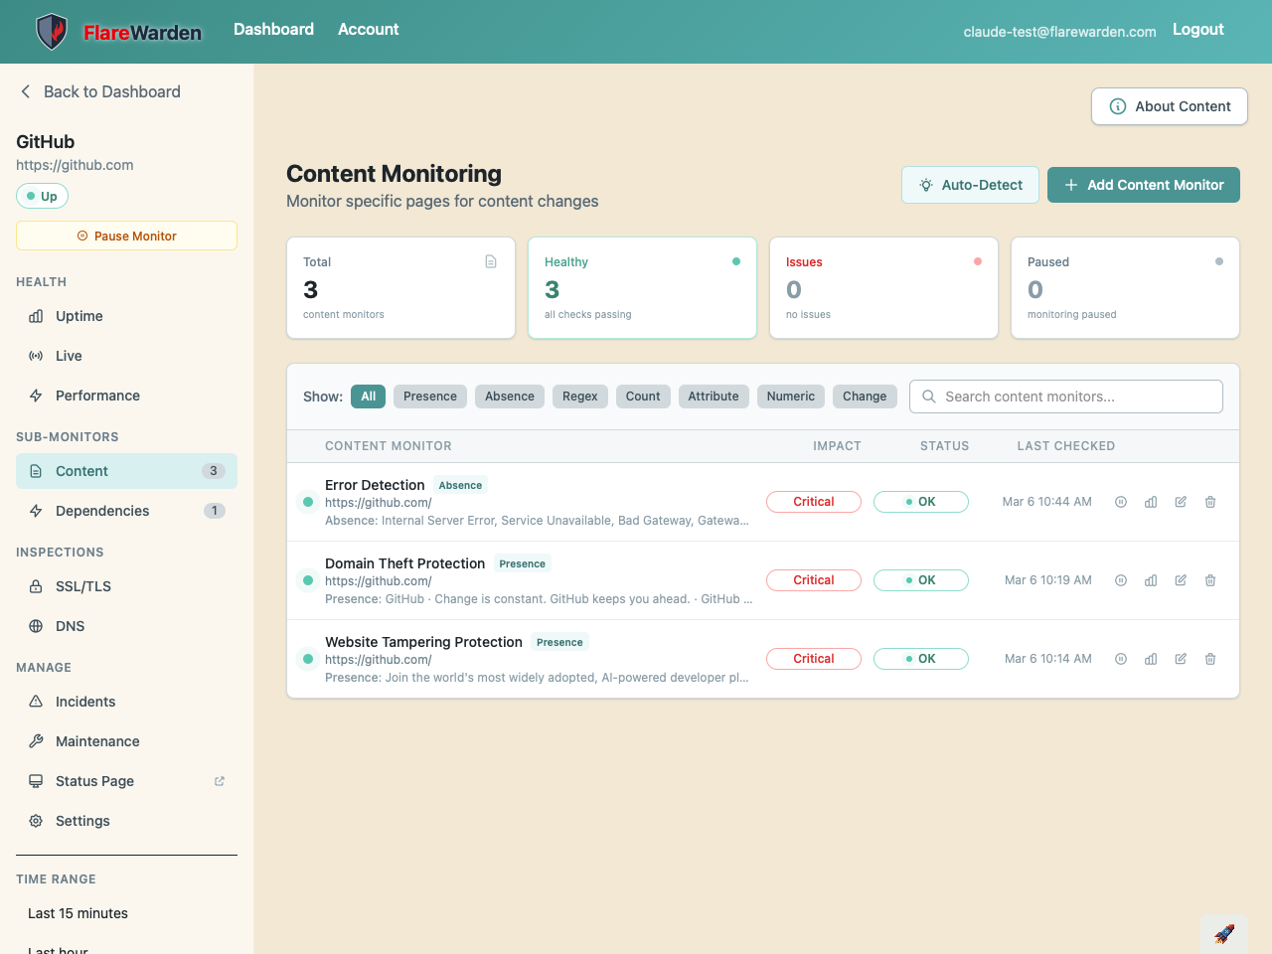Open the SSL/TLS inspection page
This screenshot has height=954, width=1272.
83,586
